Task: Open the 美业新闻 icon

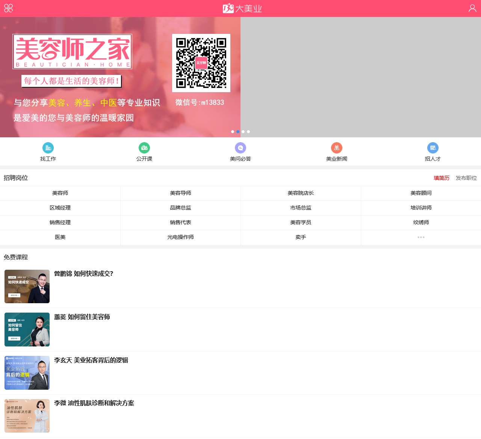Action: pos(337,148)
